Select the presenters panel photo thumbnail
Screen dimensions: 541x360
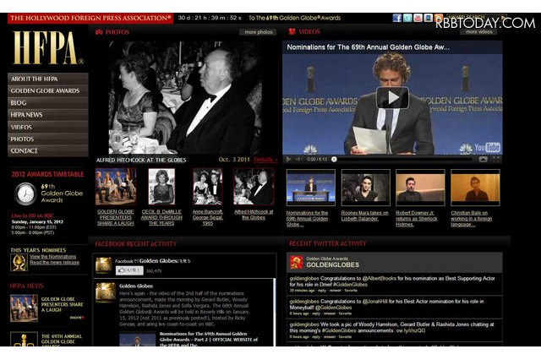point(116,187)
